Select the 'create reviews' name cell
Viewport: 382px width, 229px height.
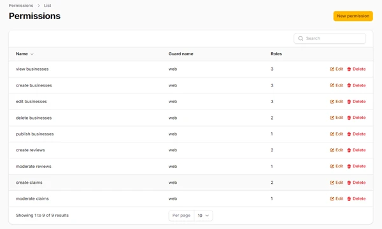30,150
